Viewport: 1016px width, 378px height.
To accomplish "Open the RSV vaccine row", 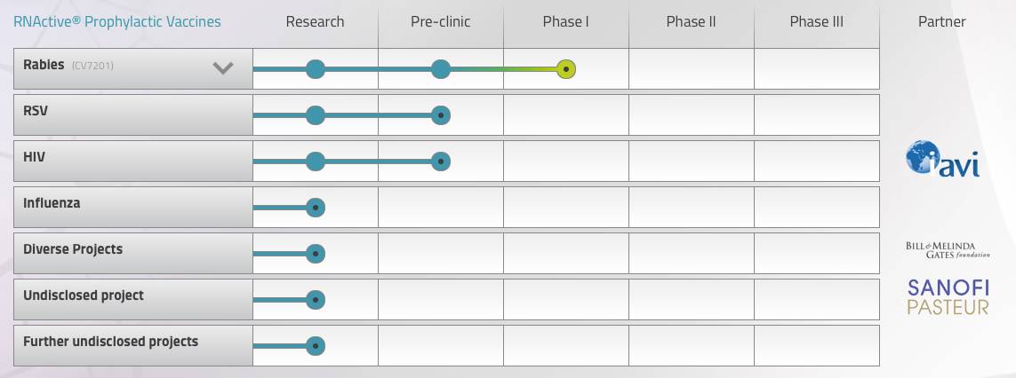I will 133,115.
